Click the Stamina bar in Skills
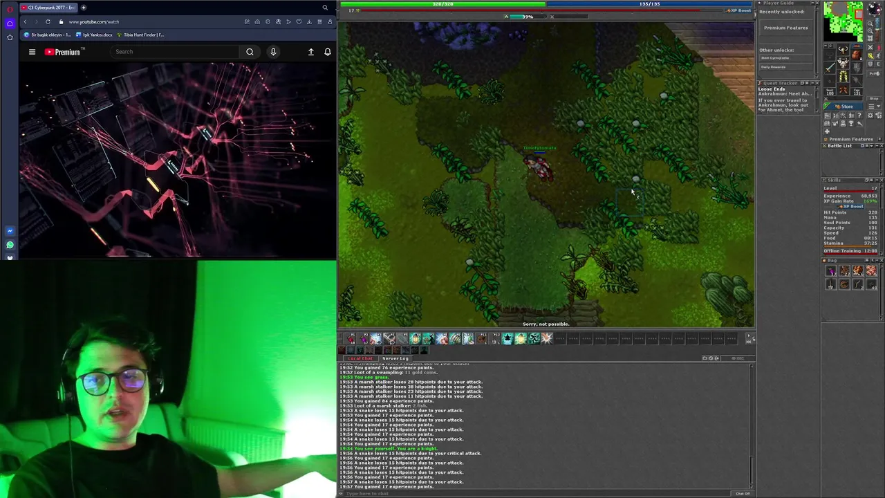The image size is (885, 498). coord(852,246)
